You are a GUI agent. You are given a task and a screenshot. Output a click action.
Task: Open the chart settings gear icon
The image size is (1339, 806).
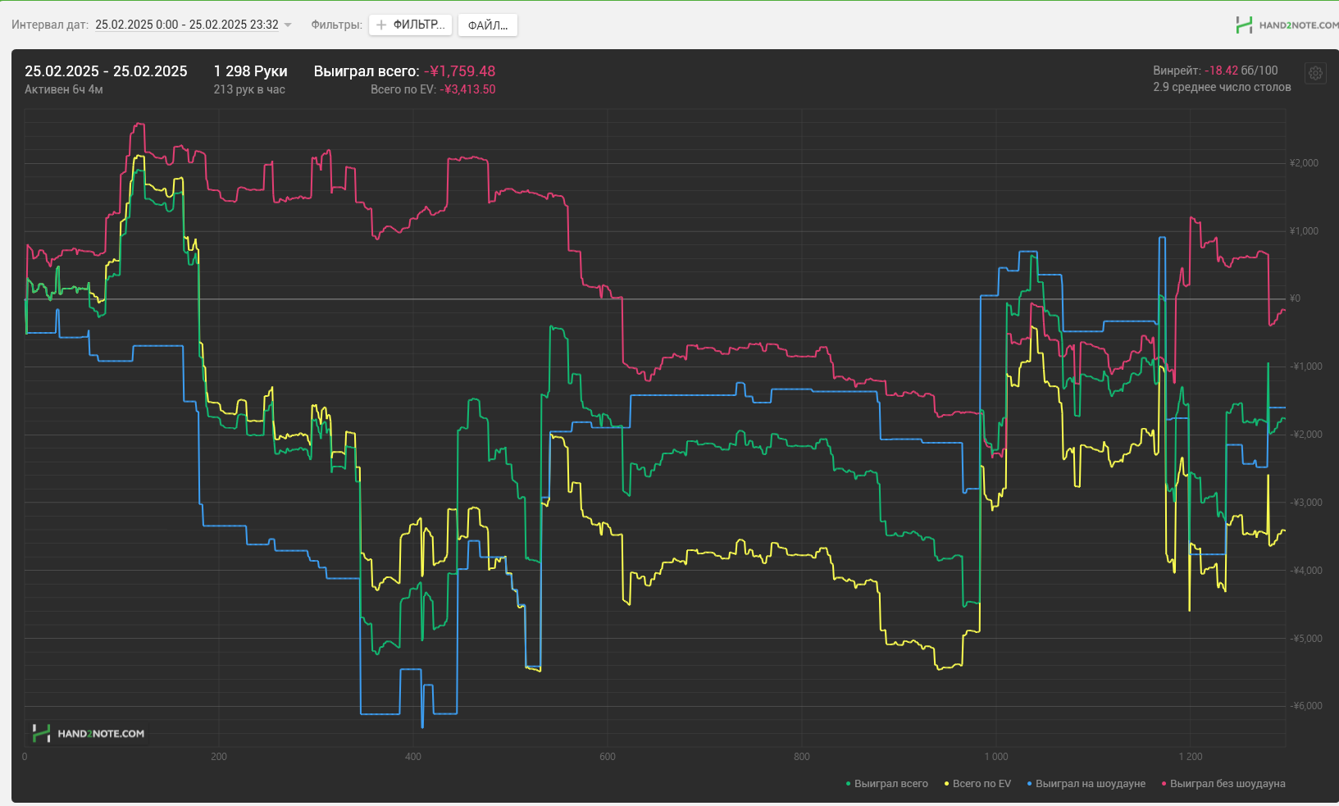(x=1315, y=73)
